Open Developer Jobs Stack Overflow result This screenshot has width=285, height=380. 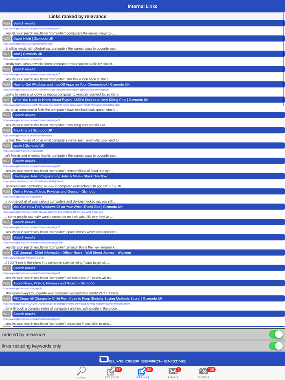click(149, 176)
